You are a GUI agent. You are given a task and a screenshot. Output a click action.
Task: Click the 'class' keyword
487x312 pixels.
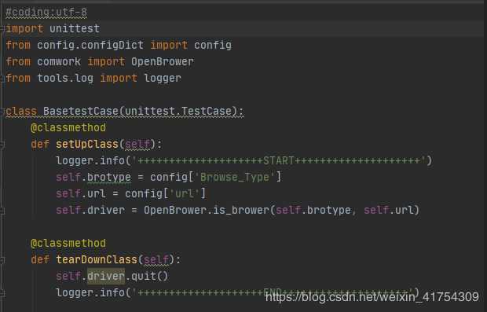pyautogui.click(x=21, y=112)
